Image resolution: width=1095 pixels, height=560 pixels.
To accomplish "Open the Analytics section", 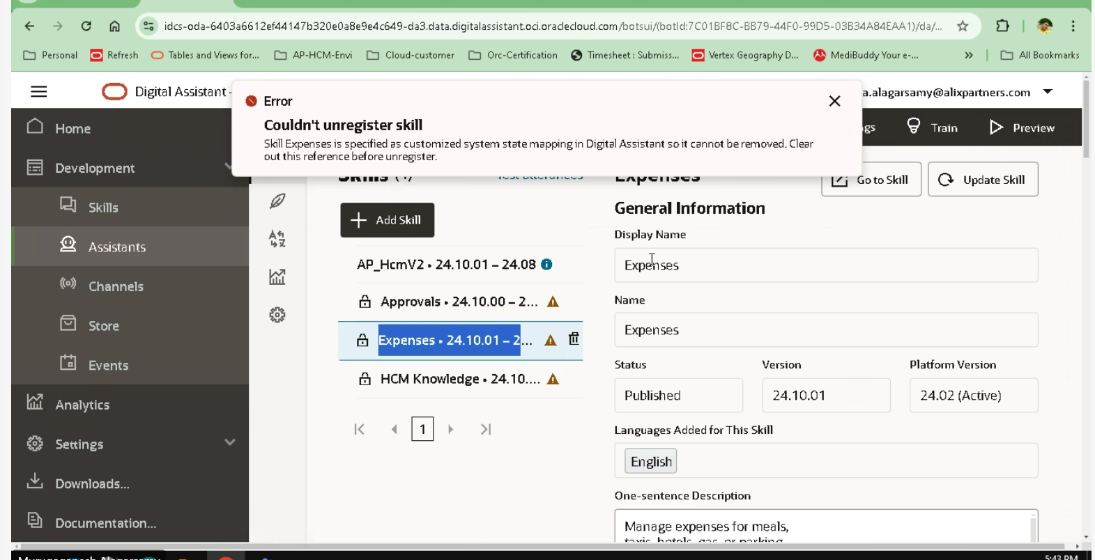I will coord(130,404).
